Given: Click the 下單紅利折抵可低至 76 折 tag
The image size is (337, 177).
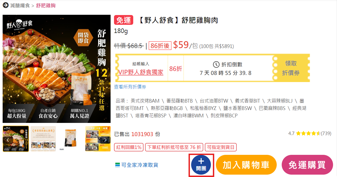Looking at the screenshot, I should 174,147.
